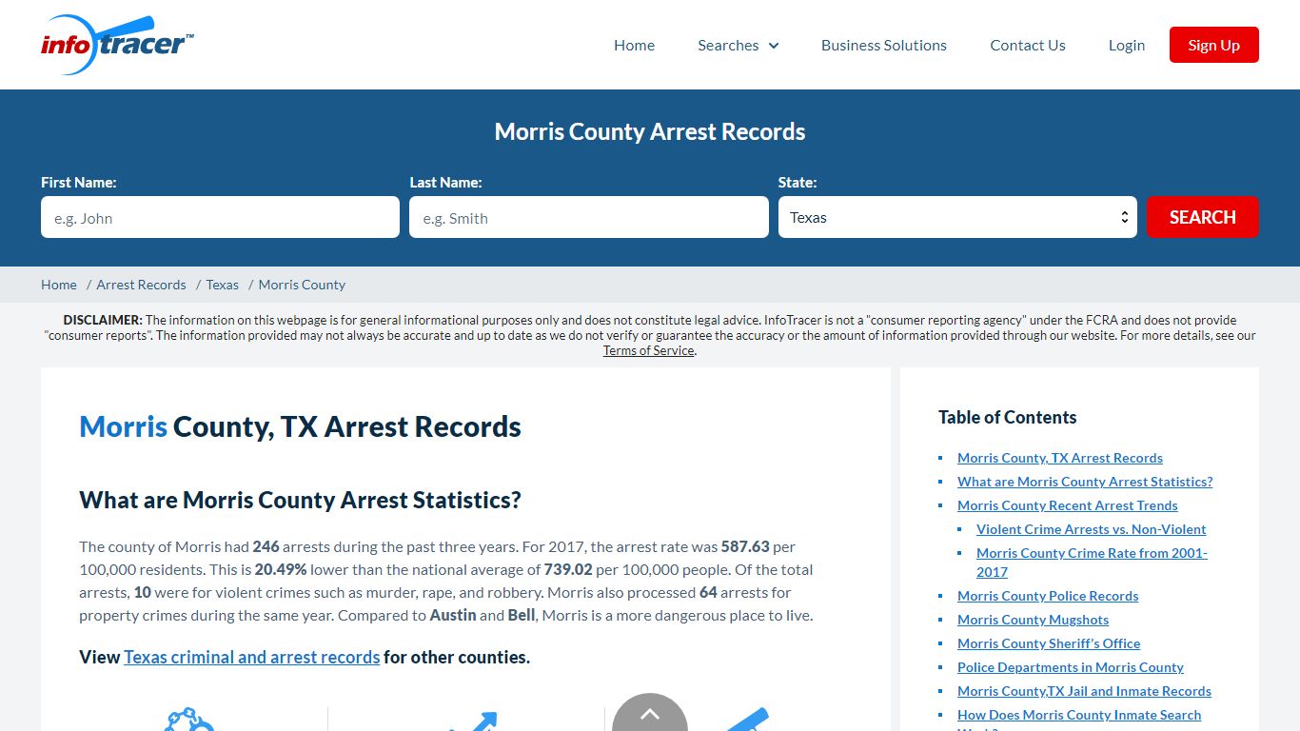
Task: Go to Home in the breadcrumb
Action: pyautogui.click(x=59, y=285)
